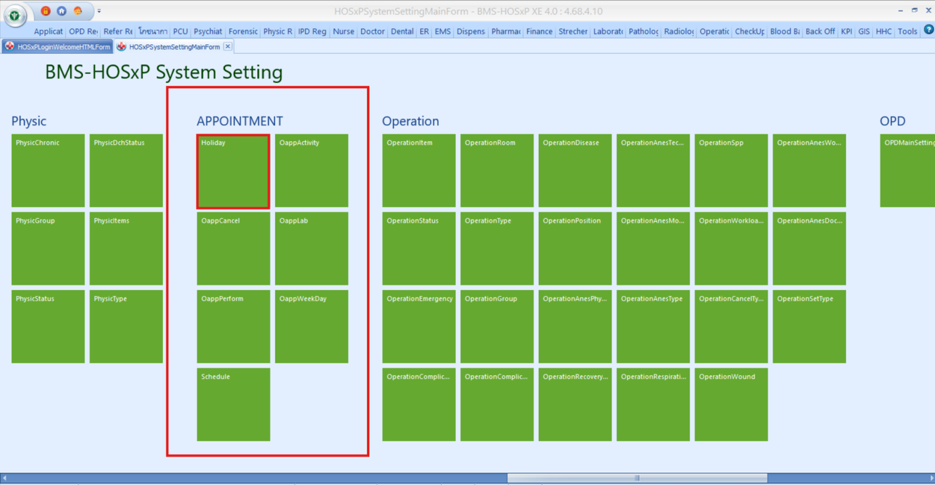Open the HHC menu
The height and width of the screenshot is (485, 935).
click(x=884, y=31)
